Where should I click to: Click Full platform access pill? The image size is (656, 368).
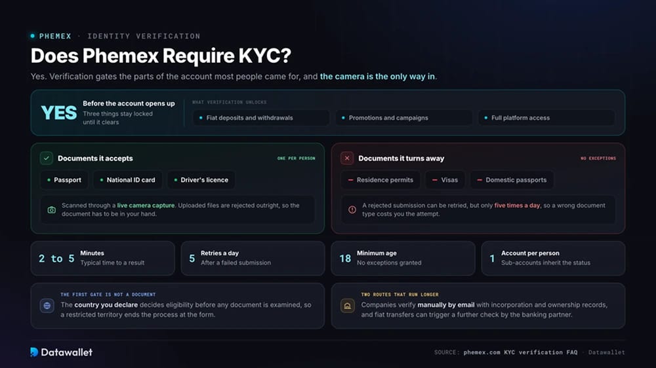546,118
